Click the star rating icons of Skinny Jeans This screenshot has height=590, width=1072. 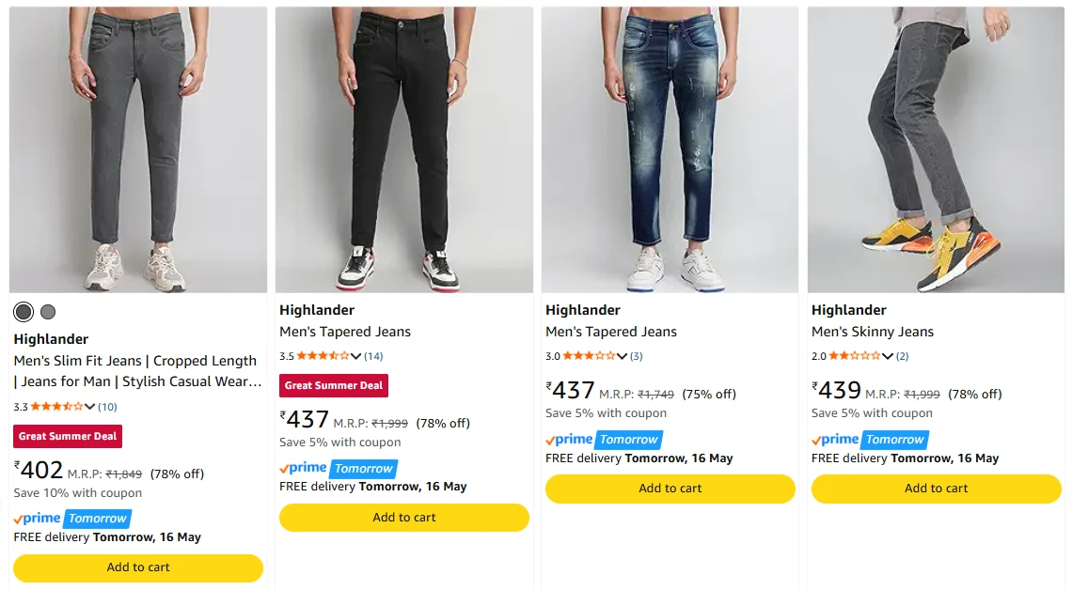pos(854,356)
